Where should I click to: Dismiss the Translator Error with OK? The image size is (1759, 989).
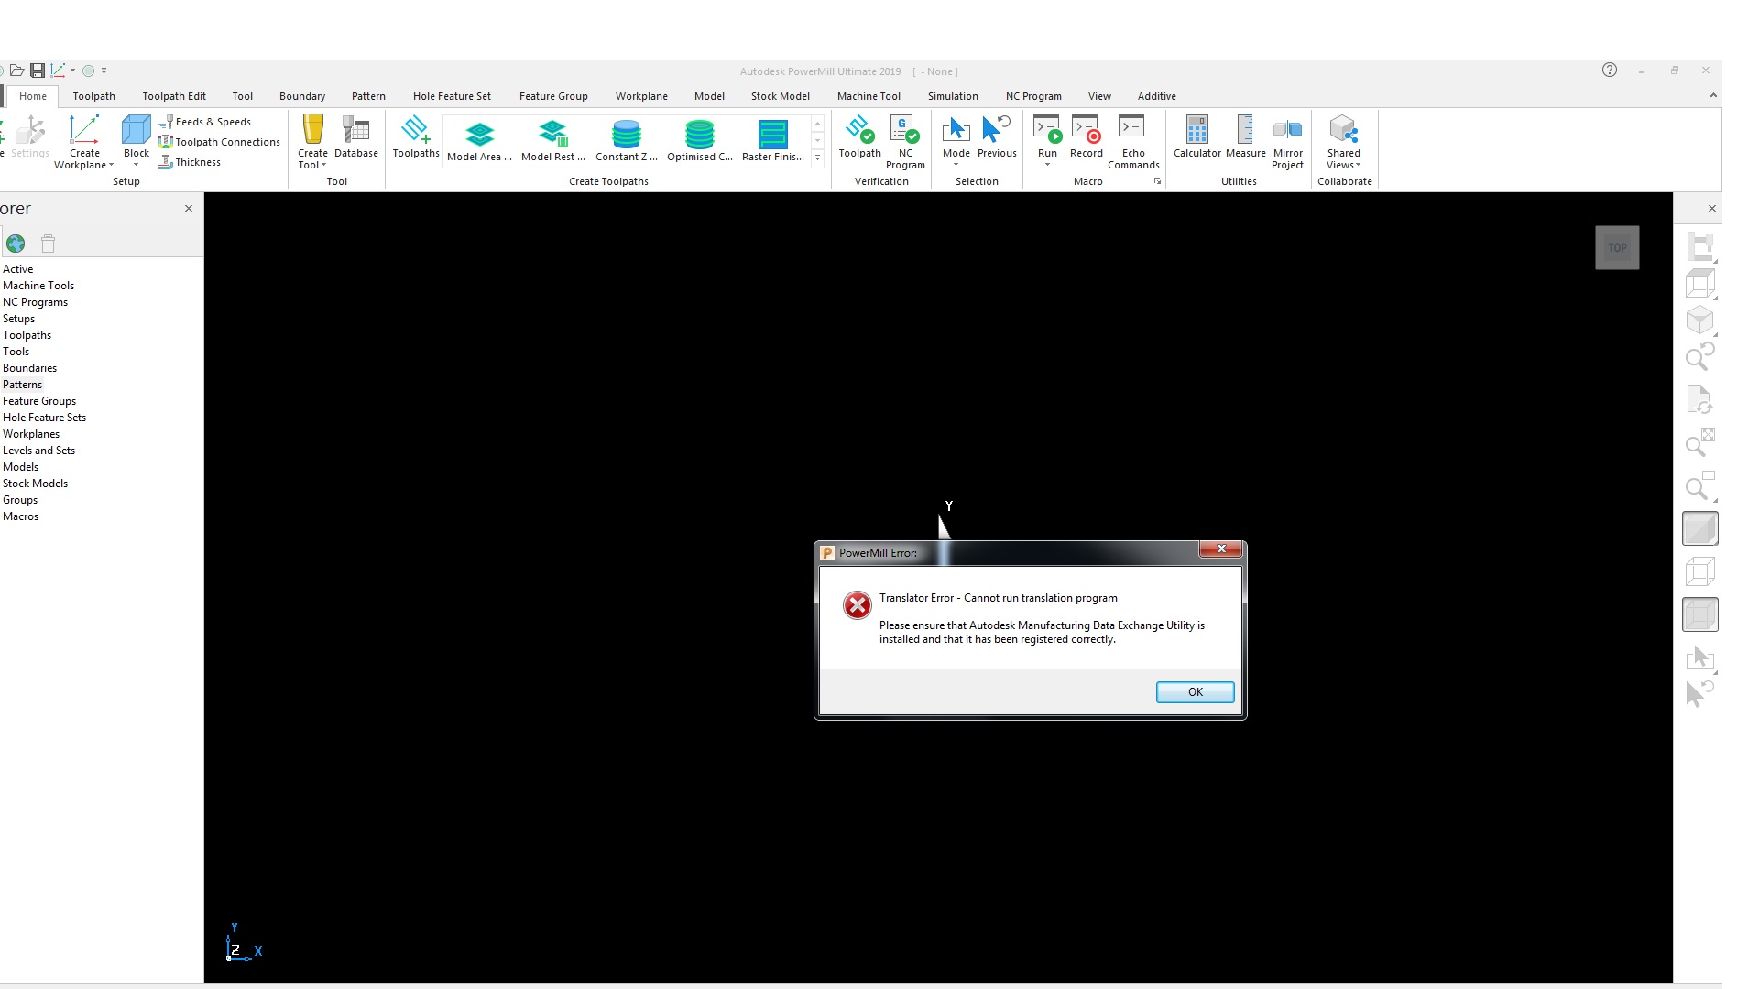(1194, 691)
